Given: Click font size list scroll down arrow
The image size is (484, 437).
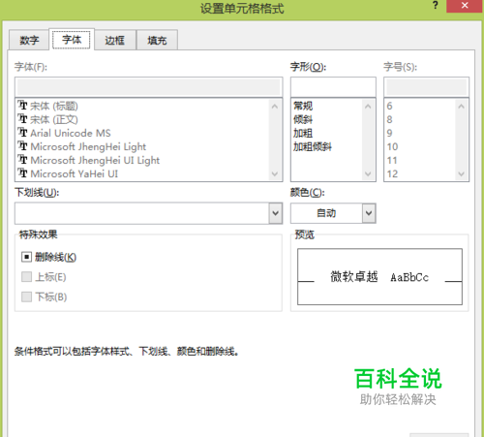Looking at the screenshot, I should point(461,173).
